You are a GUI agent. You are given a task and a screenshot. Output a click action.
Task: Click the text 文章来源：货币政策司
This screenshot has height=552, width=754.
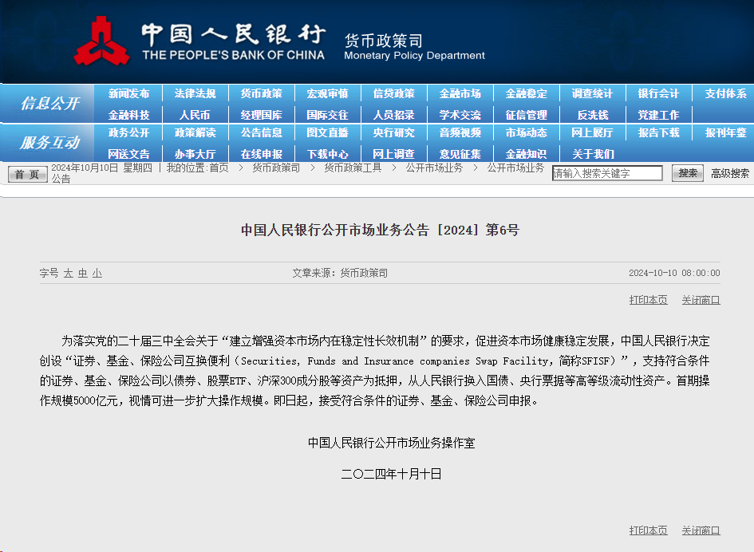coord(340,273)
